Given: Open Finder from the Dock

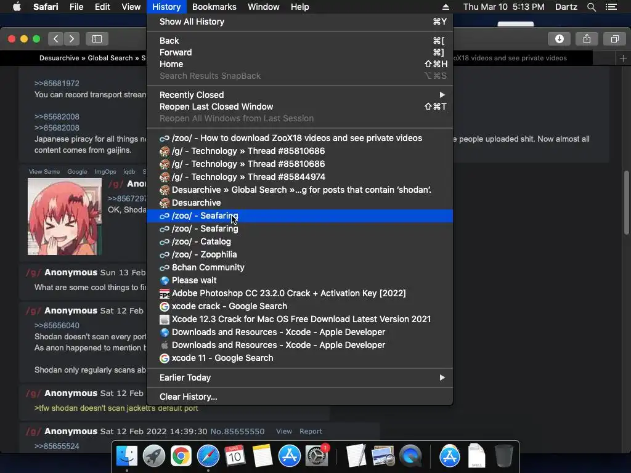Looking at the screenshot, I should pyautogui.click(x=127, y=456).
